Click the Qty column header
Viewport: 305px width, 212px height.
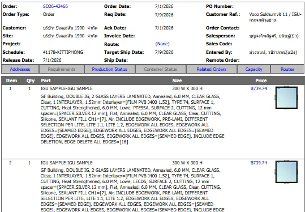point(31,80)
